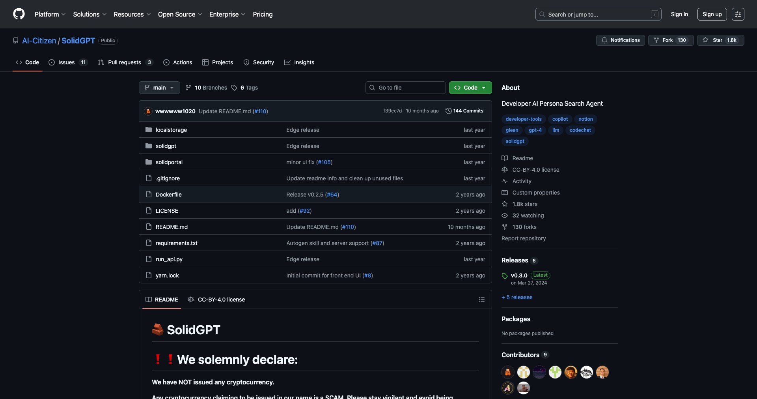Star the SolidGPT repository
This screenshot has width=757, height=399.
[720, 40]
